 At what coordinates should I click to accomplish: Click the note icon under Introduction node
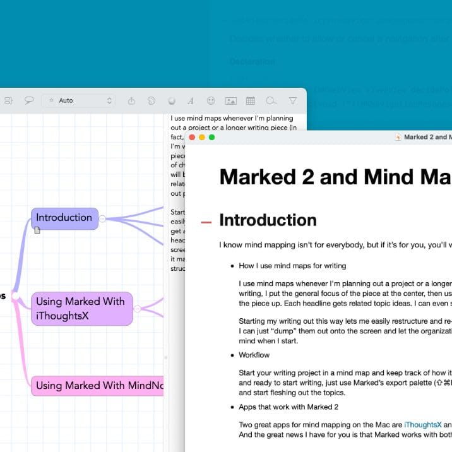37,230
